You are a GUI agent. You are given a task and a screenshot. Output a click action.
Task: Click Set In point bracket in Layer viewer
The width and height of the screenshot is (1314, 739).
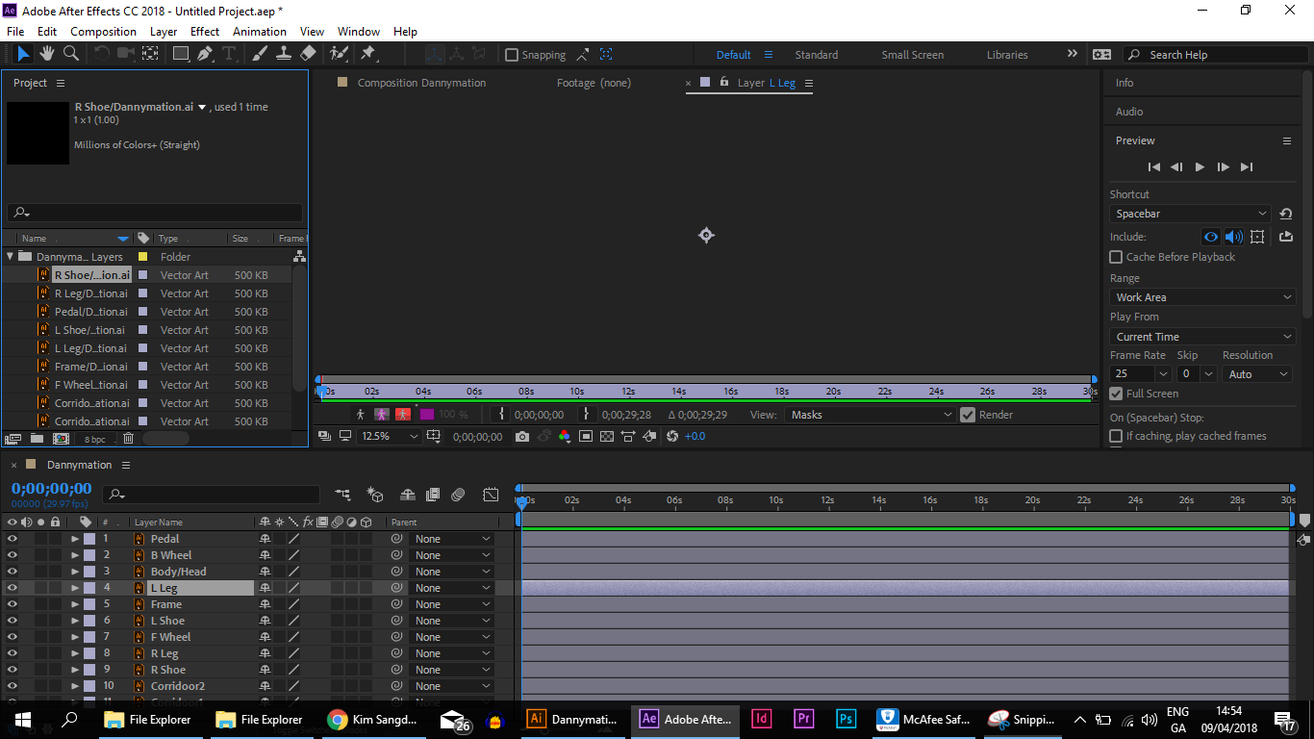(501, 414)
